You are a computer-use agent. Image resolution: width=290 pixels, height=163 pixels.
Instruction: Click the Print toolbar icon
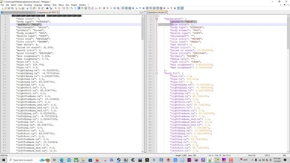(x=23, y=8)
